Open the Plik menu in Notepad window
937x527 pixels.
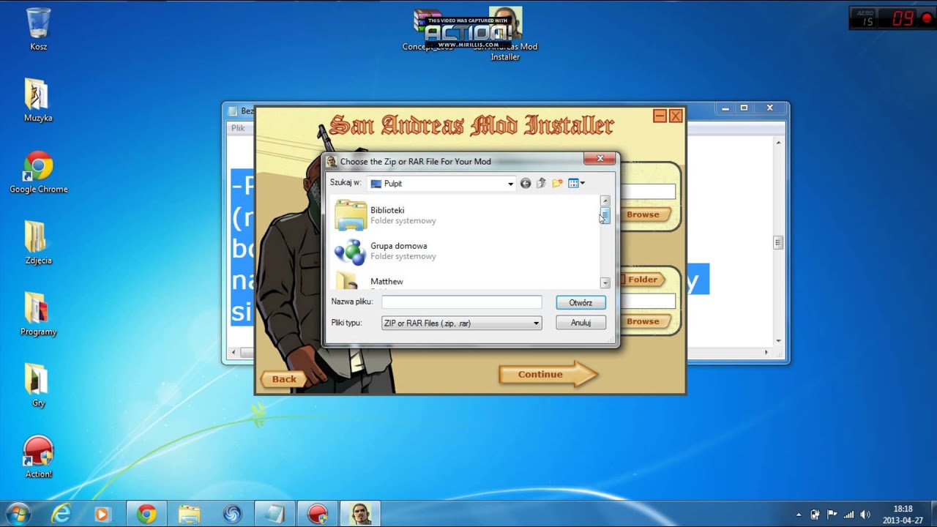click(238, 128)
